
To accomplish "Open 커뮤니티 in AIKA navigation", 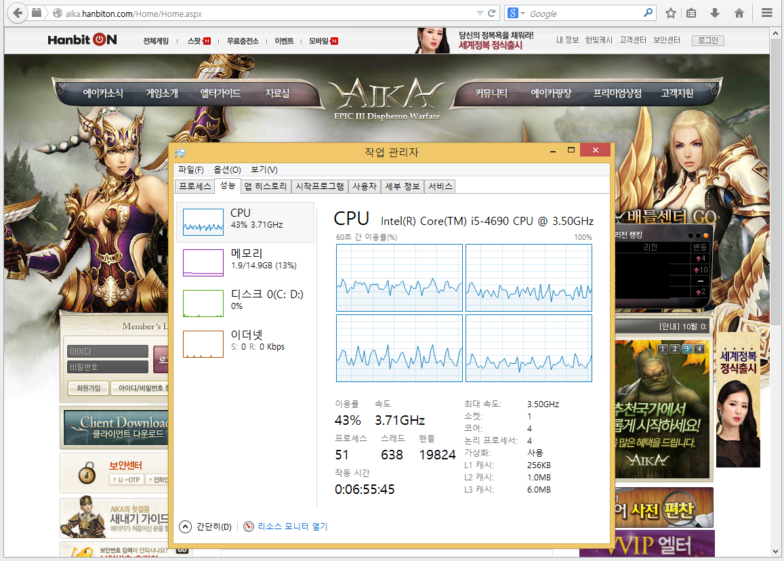I will pyautogui.click(x=491, y=93).
